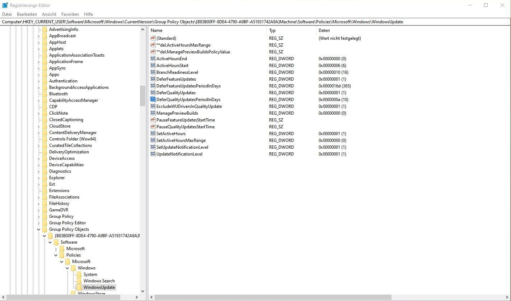Select the BranchReadinessLevel value icon
This screenshot has width=511, height=301.
click(x=153, y=72)
